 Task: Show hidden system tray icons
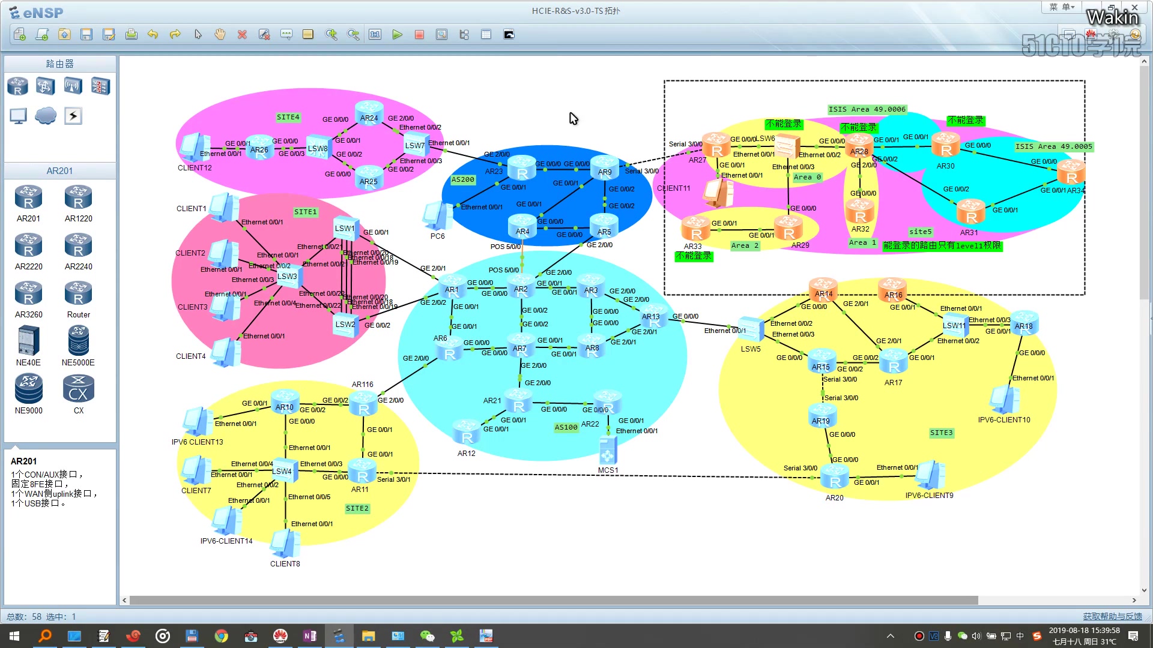point(891,636)
